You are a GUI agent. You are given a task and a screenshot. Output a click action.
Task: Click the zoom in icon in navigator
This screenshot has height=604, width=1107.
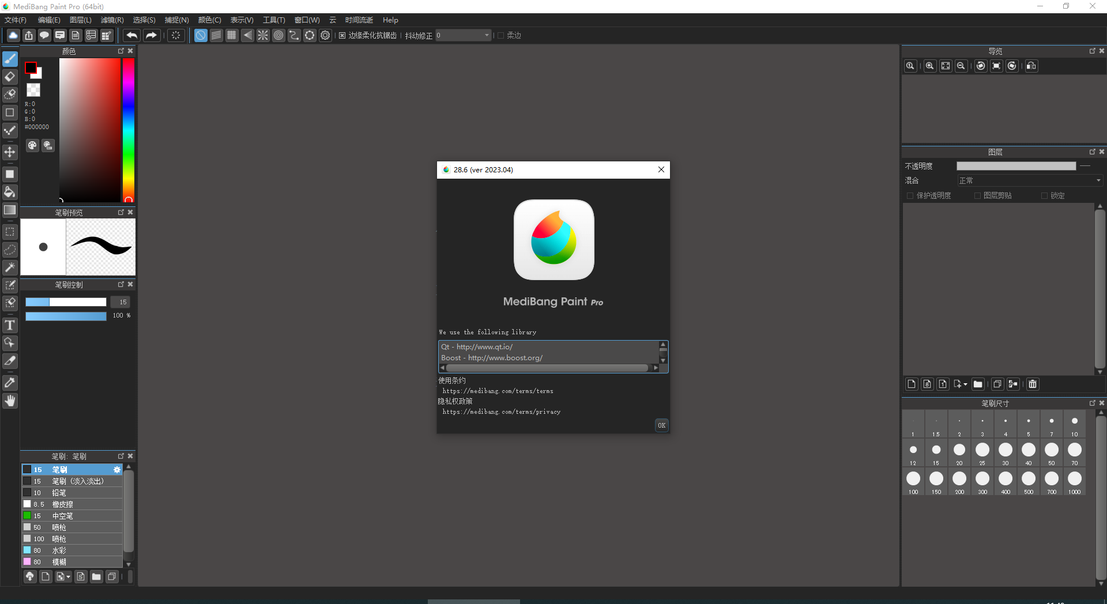(929, 66)
